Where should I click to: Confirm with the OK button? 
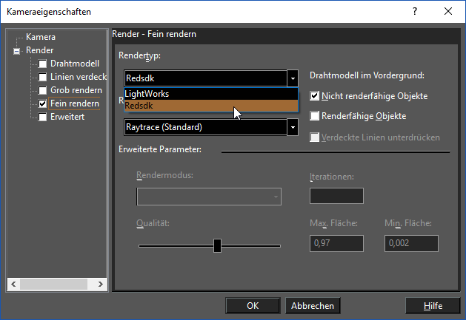(253, 305)
